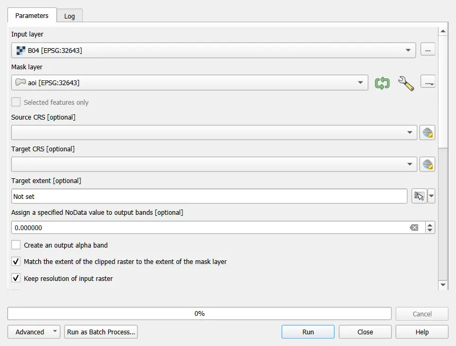This screenshot has width=456, height=346.
Task: Click the Target extent Not set field
Action: (x=209, y=196)
